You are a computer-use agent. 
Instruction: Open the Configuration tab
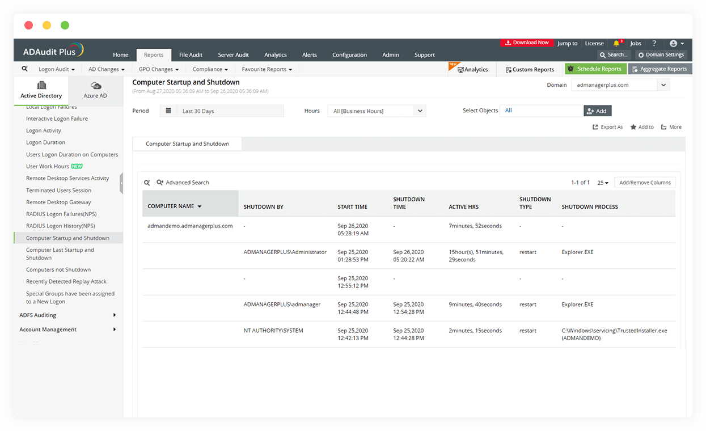pos(349,55)
